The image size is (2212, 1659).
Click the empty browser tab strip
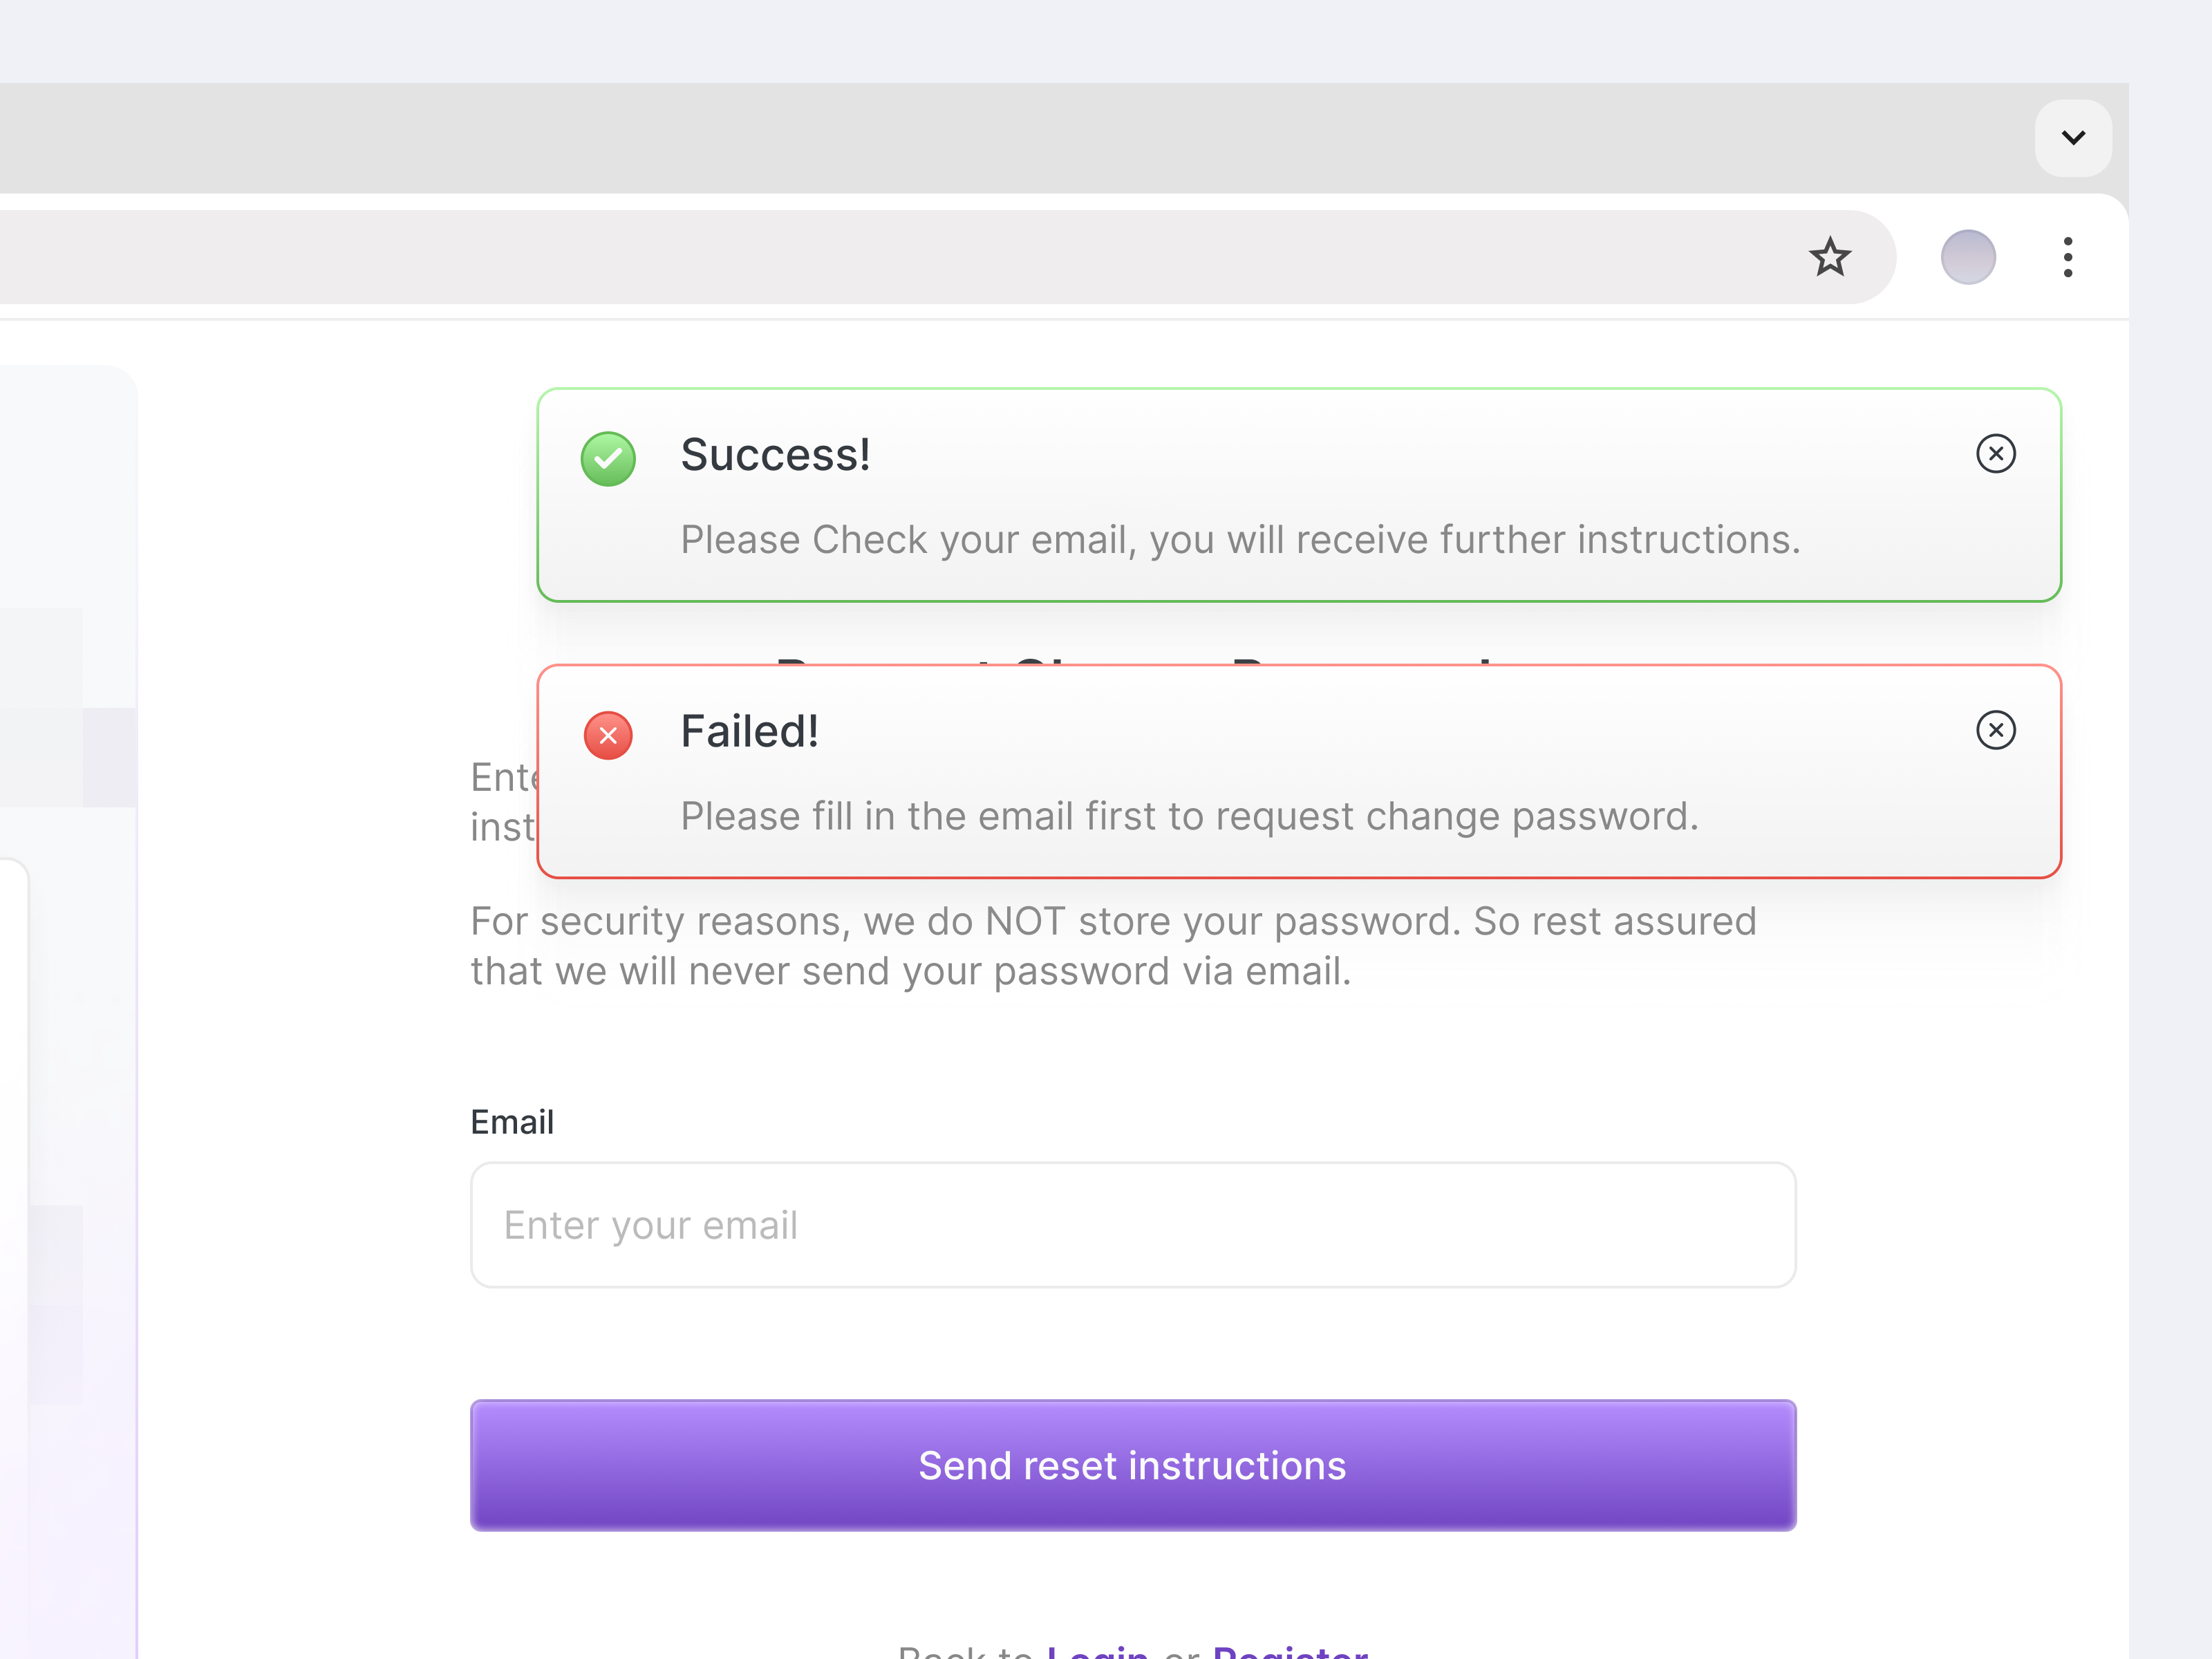(1000, 138)
